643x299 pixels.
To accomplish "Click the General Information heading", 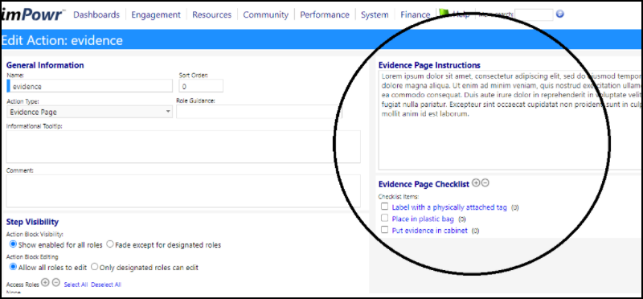I will tap(45, 65).
